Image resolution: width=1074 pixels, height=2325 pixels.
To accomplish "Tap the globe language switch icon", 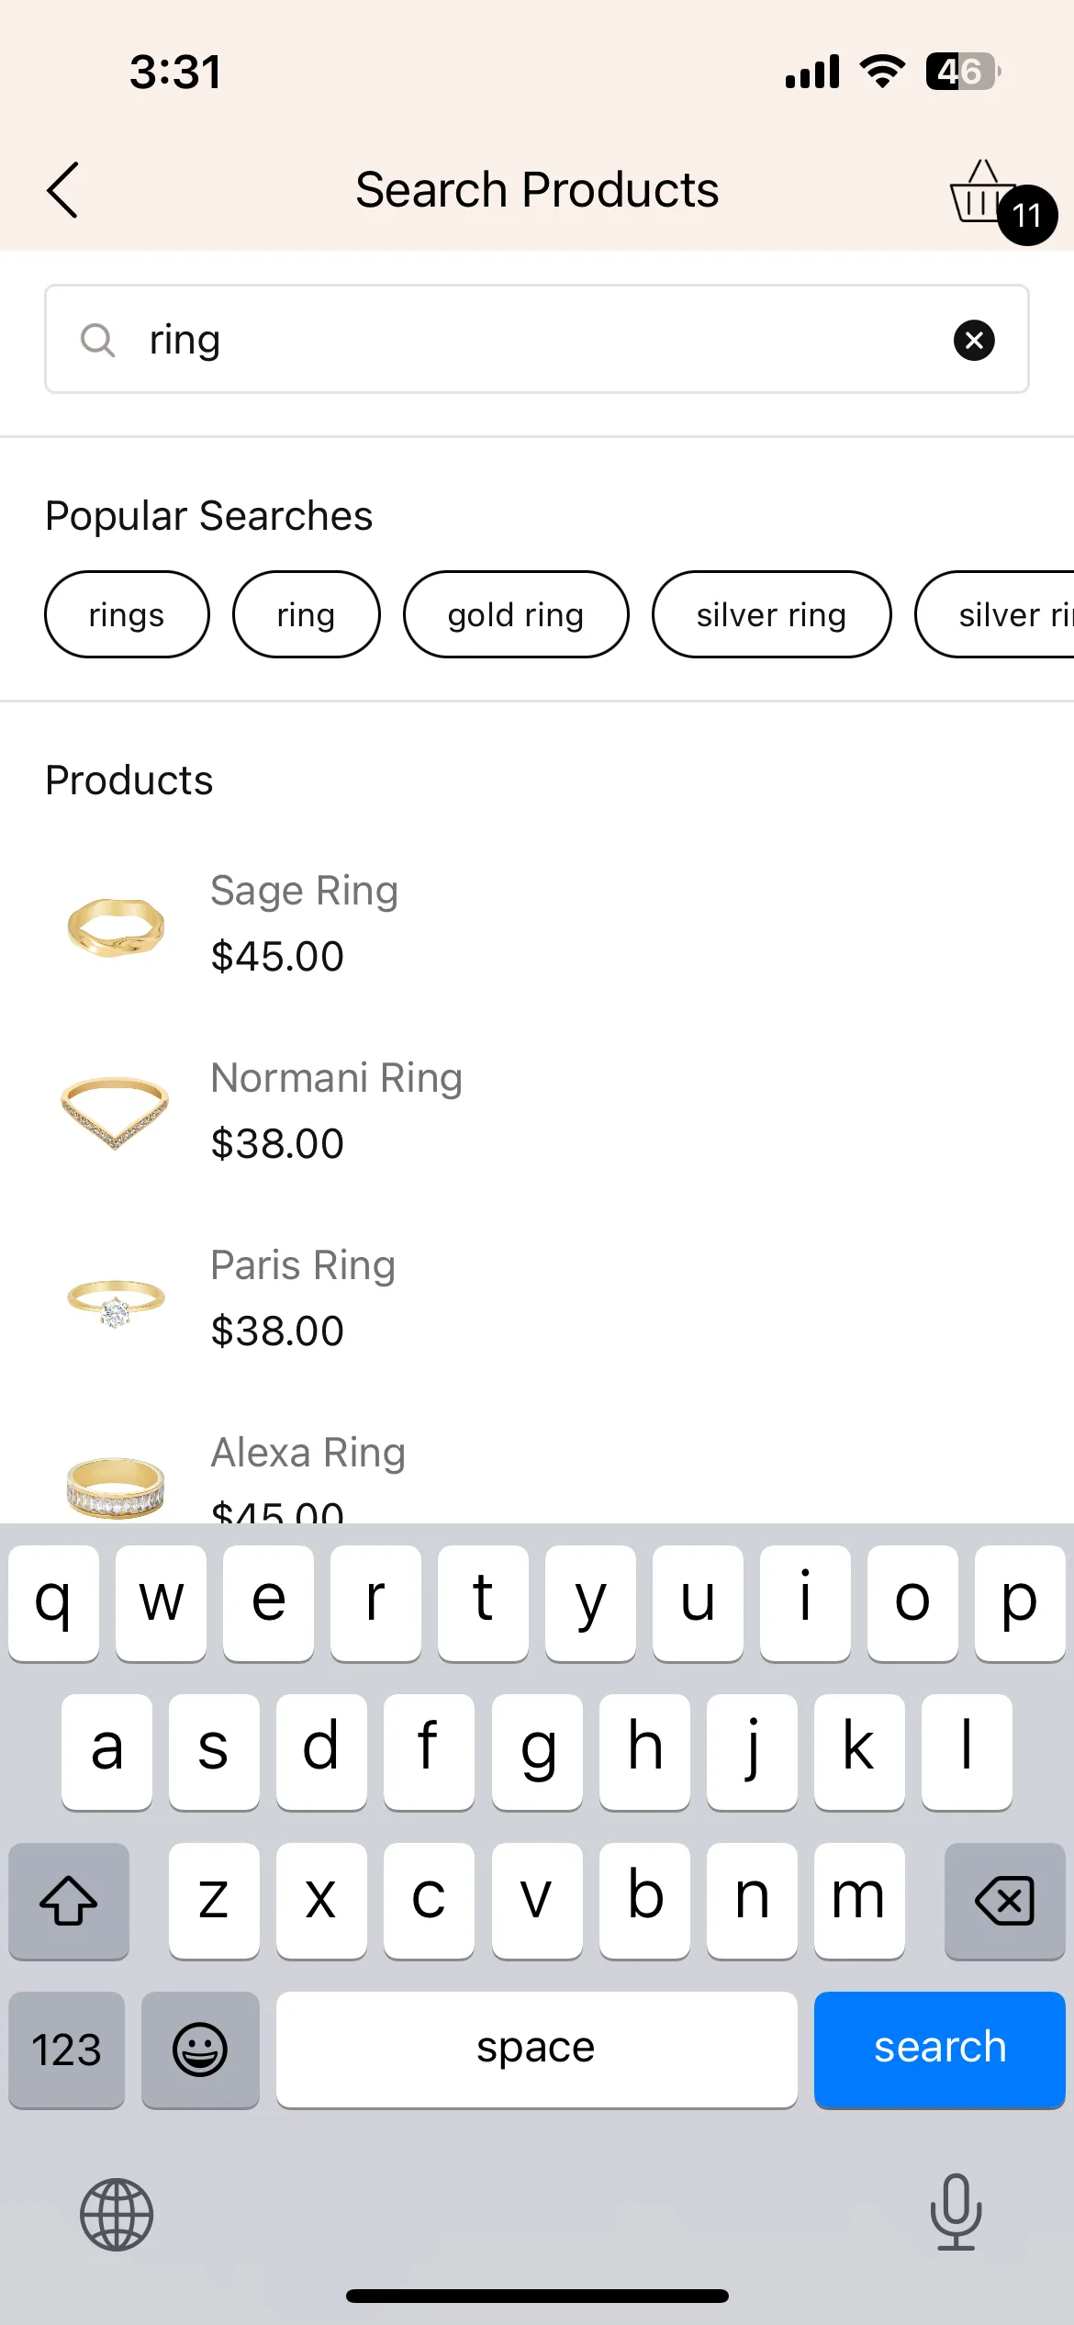I will [117, 2215].
